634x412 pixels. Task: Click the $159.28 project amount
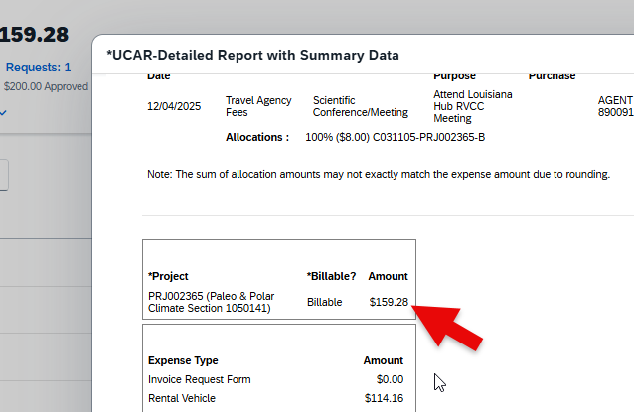(389, 302)
